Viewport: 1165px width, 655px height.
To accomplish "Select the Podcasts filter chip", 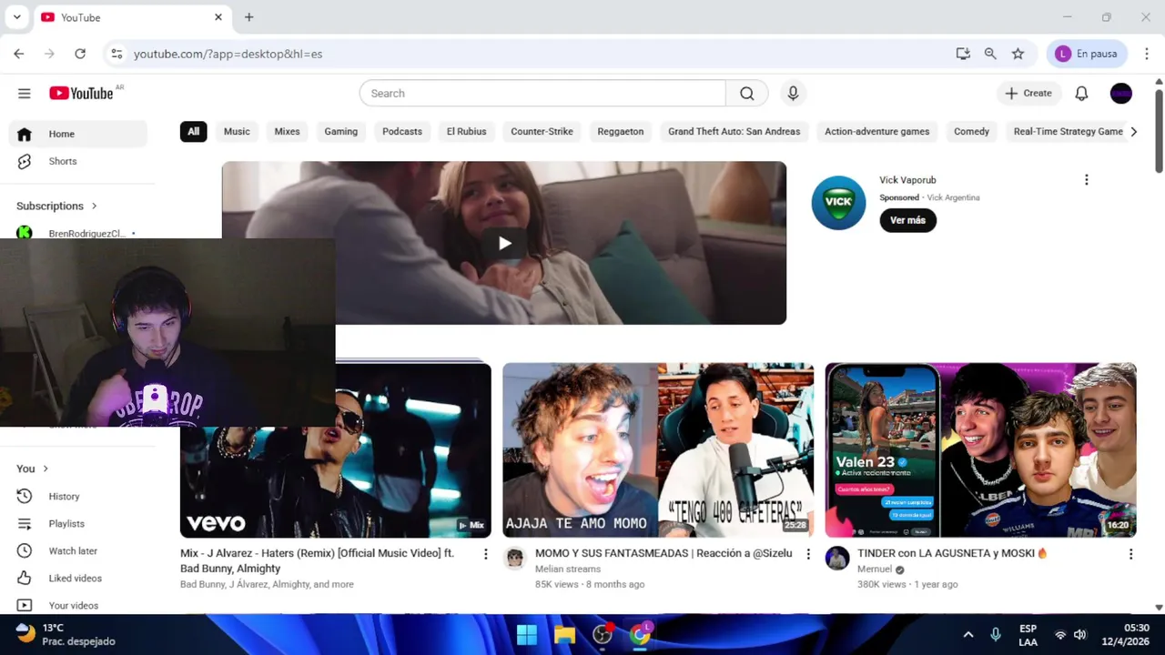I will click(402, 131).
